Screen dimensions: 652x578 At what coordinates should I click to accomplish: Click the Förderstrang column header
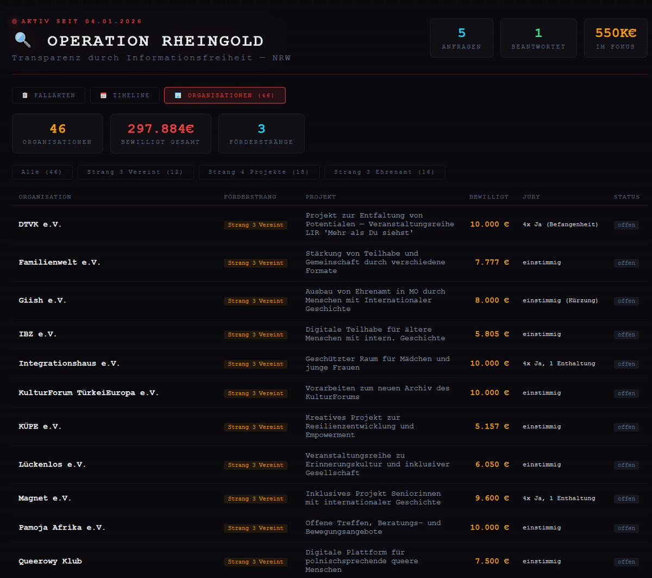[x=250, y=197]
